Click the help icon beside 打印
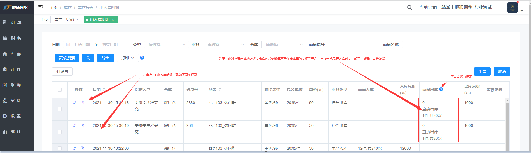531x153 pixels. point(142,58)
